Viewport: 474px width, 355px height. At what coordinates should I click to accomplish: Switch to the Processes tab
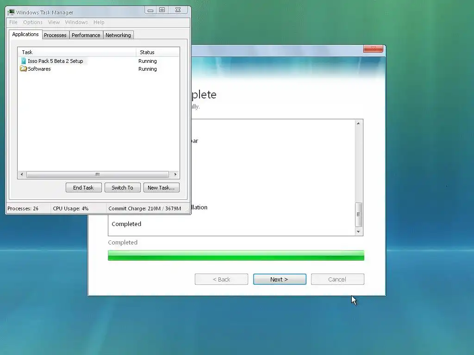point(56,35)
